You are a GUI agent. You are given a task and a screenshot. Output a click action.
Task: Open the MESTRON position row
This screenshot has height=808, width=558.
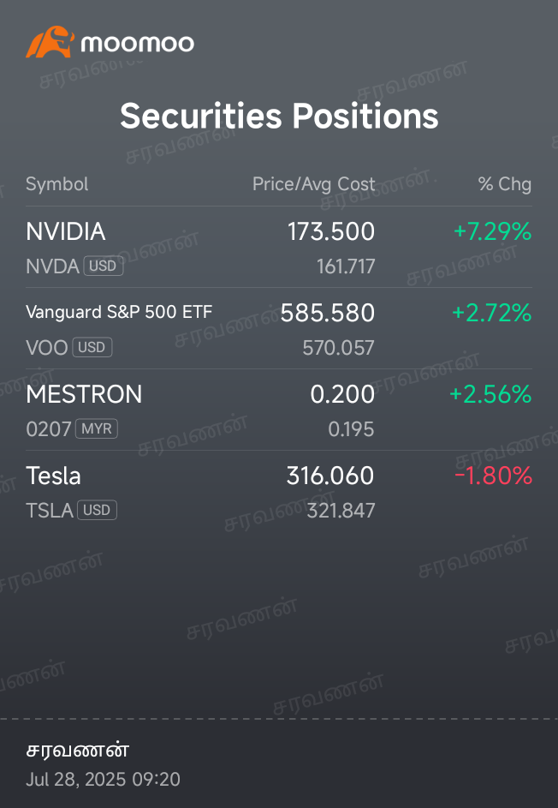point(279,410)
